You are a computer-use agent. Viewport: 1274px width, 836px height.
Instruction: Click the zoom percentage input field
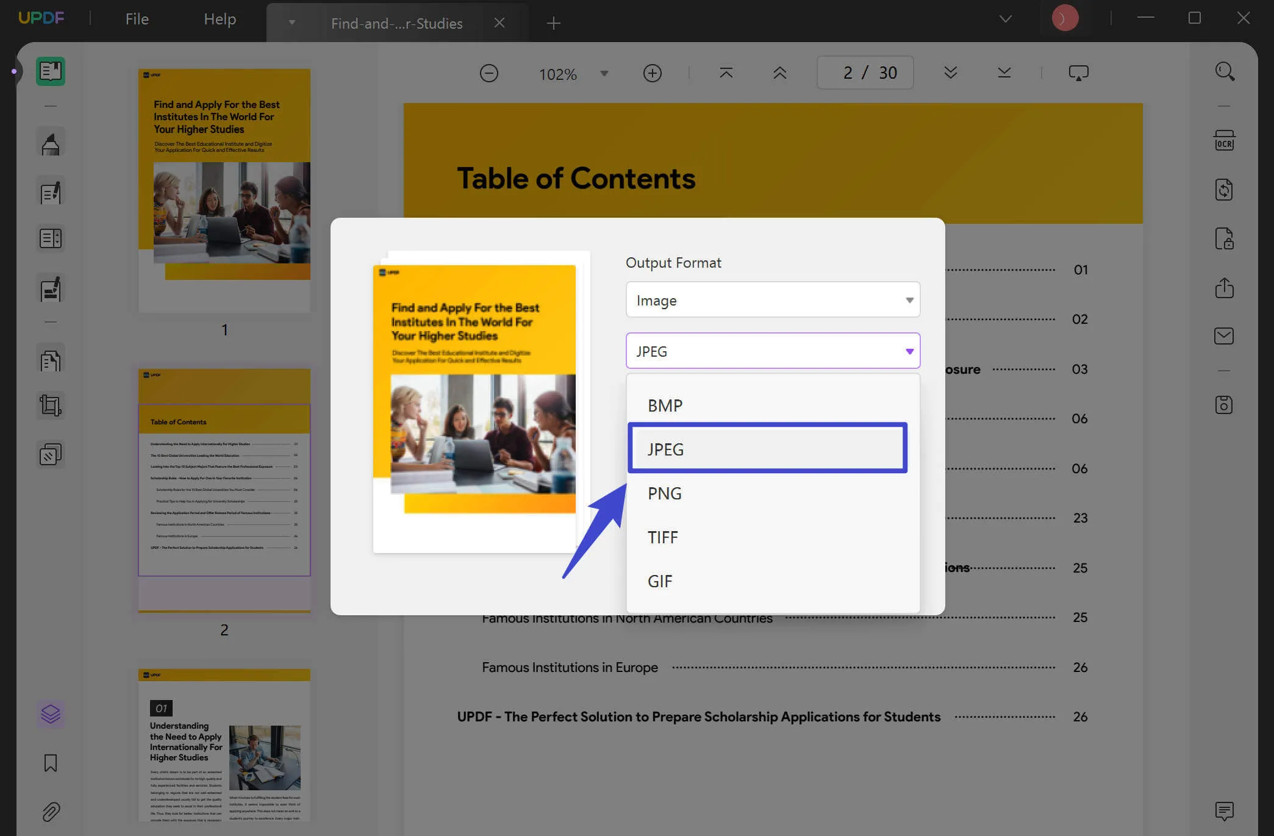point(557,73)
